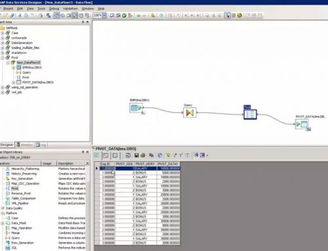The width and height of the screenshot is (328, 251).
Task: Click the Column Profile icon in data viewer
Action: [x=115, y=155]
